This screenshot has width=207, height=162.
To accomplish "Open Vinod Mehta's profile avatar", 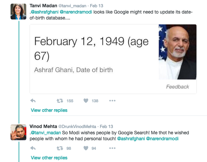I will (18, 132).
